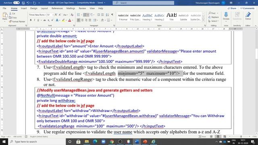
Task: Increase paragraph indent
Action: point(102,15)
